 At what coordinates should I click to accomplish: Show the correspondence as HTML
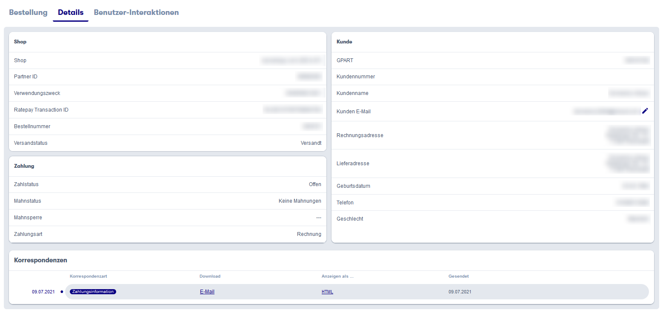pyautogui.click(x=327, y=292)
